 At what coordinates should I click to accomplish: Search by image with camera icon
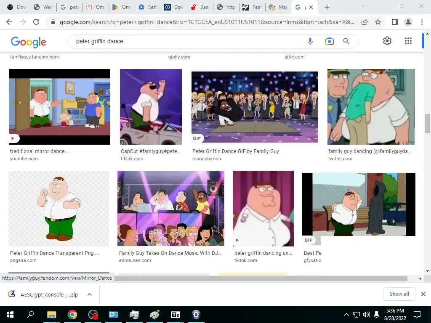click(x=329, y=41)
